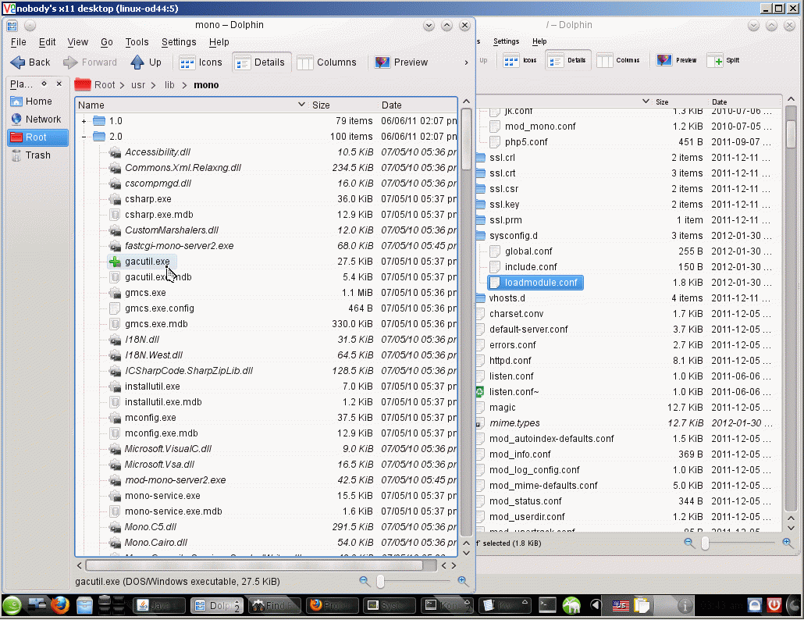This screenshot has width=804, height=620.
Task: Switch to Columns view in mono window
Action: coord(327,62)
